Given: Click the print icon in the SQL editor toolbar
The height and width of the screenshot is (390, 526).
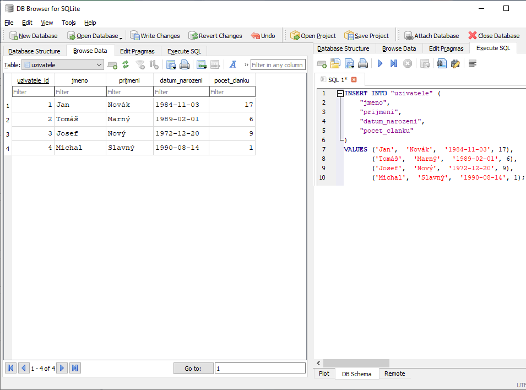Looking at the screenshot, I should 363,63.
